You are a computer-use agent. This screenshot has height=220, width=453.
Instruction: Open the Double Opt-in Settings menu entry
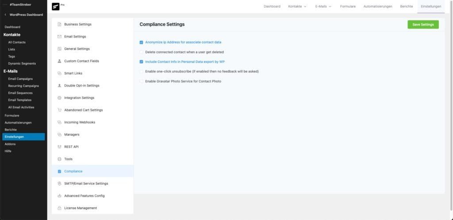(92, 86)
